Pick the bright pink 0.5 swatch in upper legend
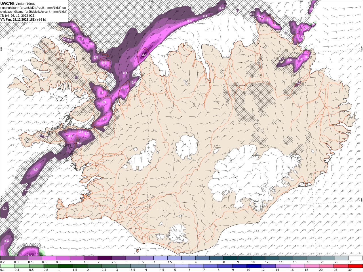 tap(49, 258)
